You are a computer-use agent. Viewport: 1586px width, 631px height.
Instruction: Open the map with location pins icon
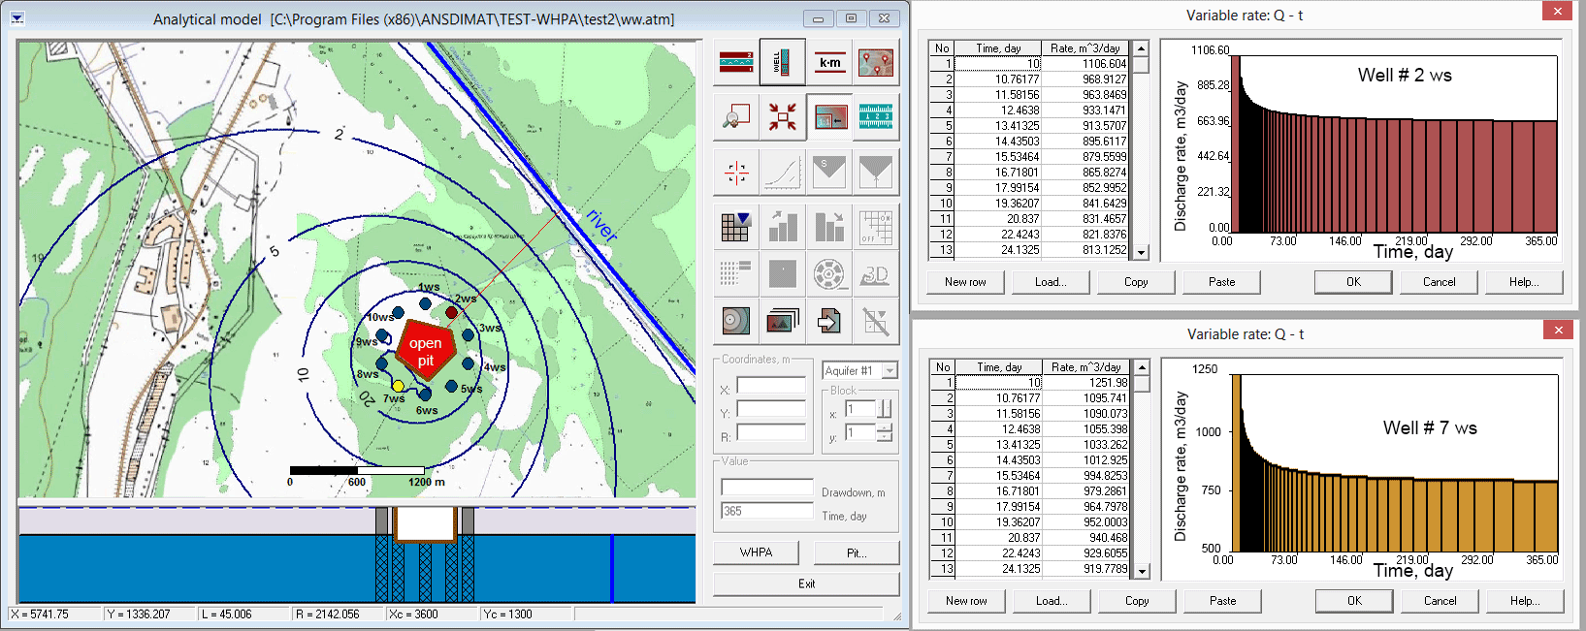tap(876, 63)
